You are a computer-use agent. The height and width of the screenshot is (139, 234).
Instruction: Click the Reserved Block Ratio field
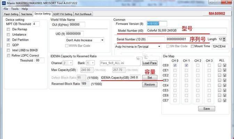[85, 84]
